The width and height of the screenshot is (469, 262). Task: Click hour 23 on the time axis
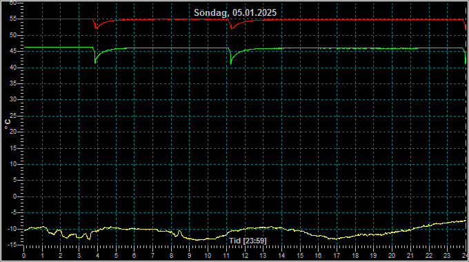point(446,256)
